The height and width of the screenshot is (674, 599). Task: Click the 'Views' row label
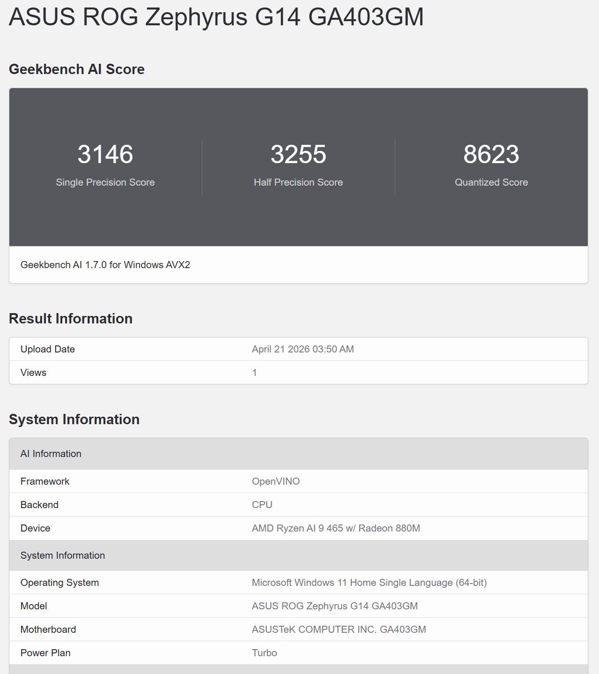pyautogui.click(x=33, y=373)
